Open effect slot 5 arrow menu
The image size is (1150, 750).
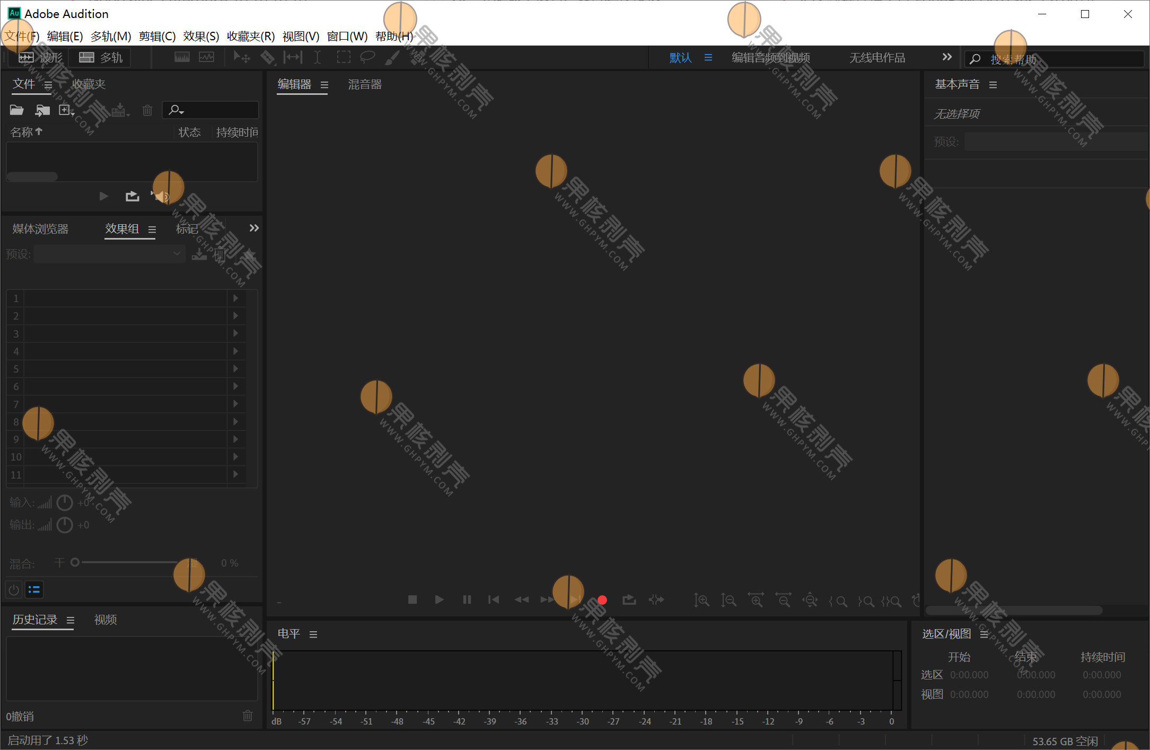[x=236, y=369]
